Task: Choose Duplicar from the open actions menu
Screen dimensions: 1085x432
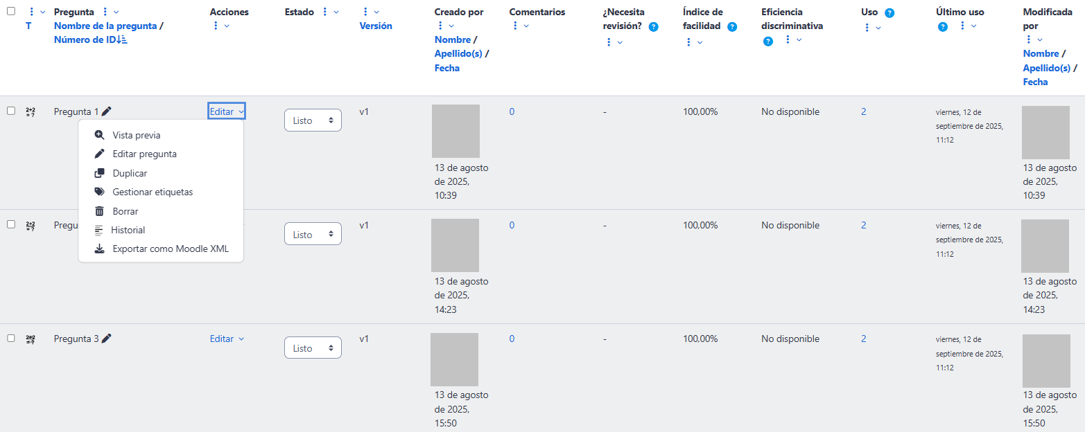Action: pyautogui.click(x=130, y=173)
